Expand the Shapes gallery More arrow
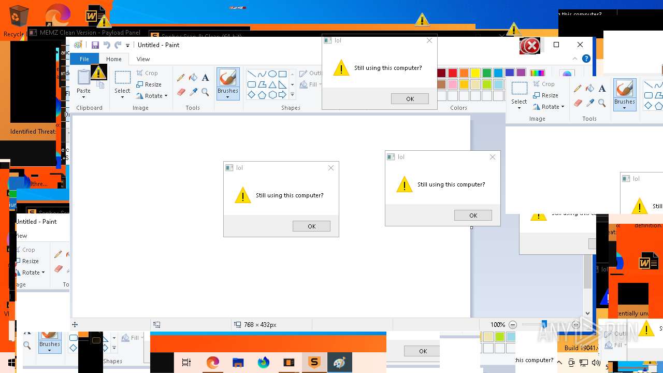Image resolution: width=663 pixels, height=373 pixels. click(292, 95)
